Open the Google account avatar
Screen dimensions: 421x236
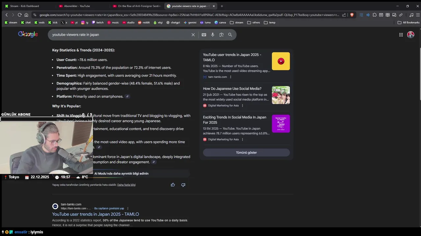[x=411, y=35]
